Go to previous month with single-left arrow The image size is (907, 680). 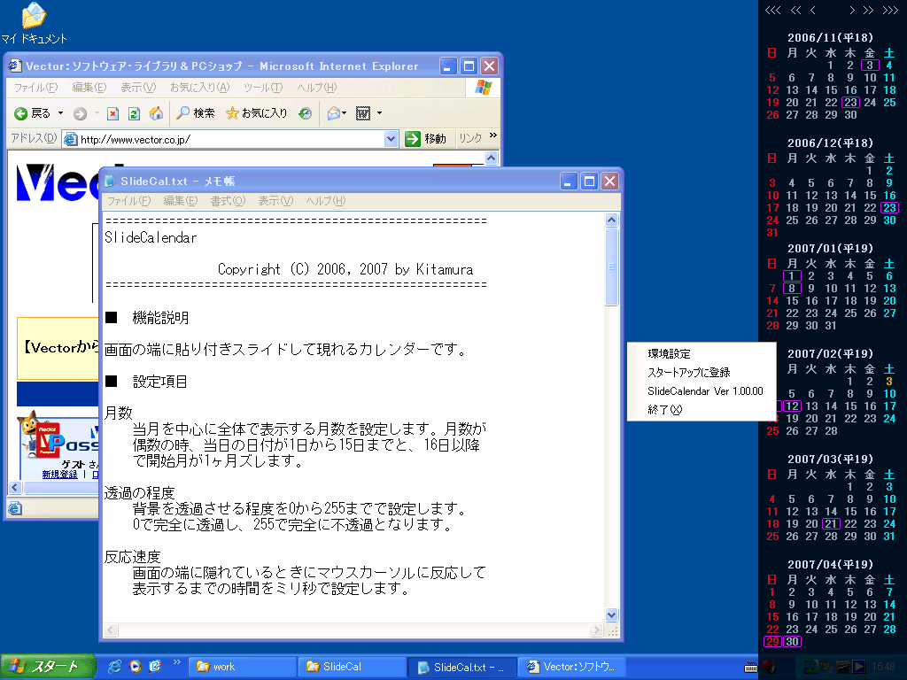click(x=813, y=11)
